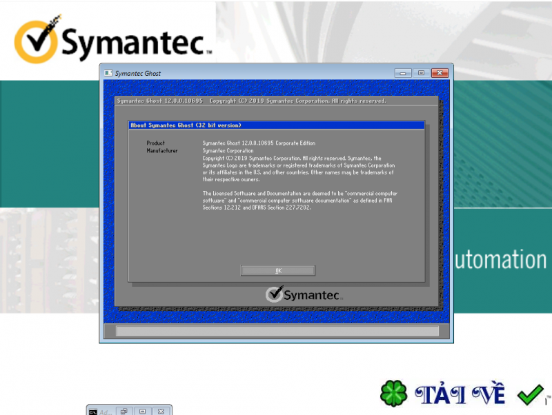This screenshot has width=552, height=415.
Task: Click the restore button of the small bottom window
Action: [x=124, y=411]
